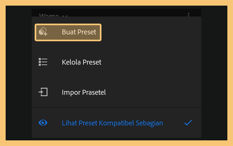The width and height of the screenshot is (233, 146).
Task: Toggle the blue eye visibility icon
Action: 43,123
